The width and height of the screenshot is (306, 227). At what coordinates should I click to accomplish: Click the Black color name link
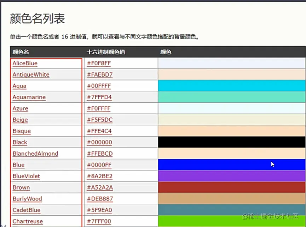pyautogui.click(x=20, y=142)
